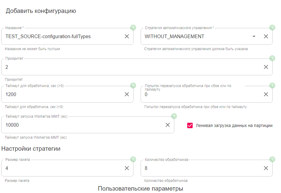Uncheck Ленивая загрузка данных на партиции checkbox
The height and width of the screenshot is (193, 281).
point(190,125)
